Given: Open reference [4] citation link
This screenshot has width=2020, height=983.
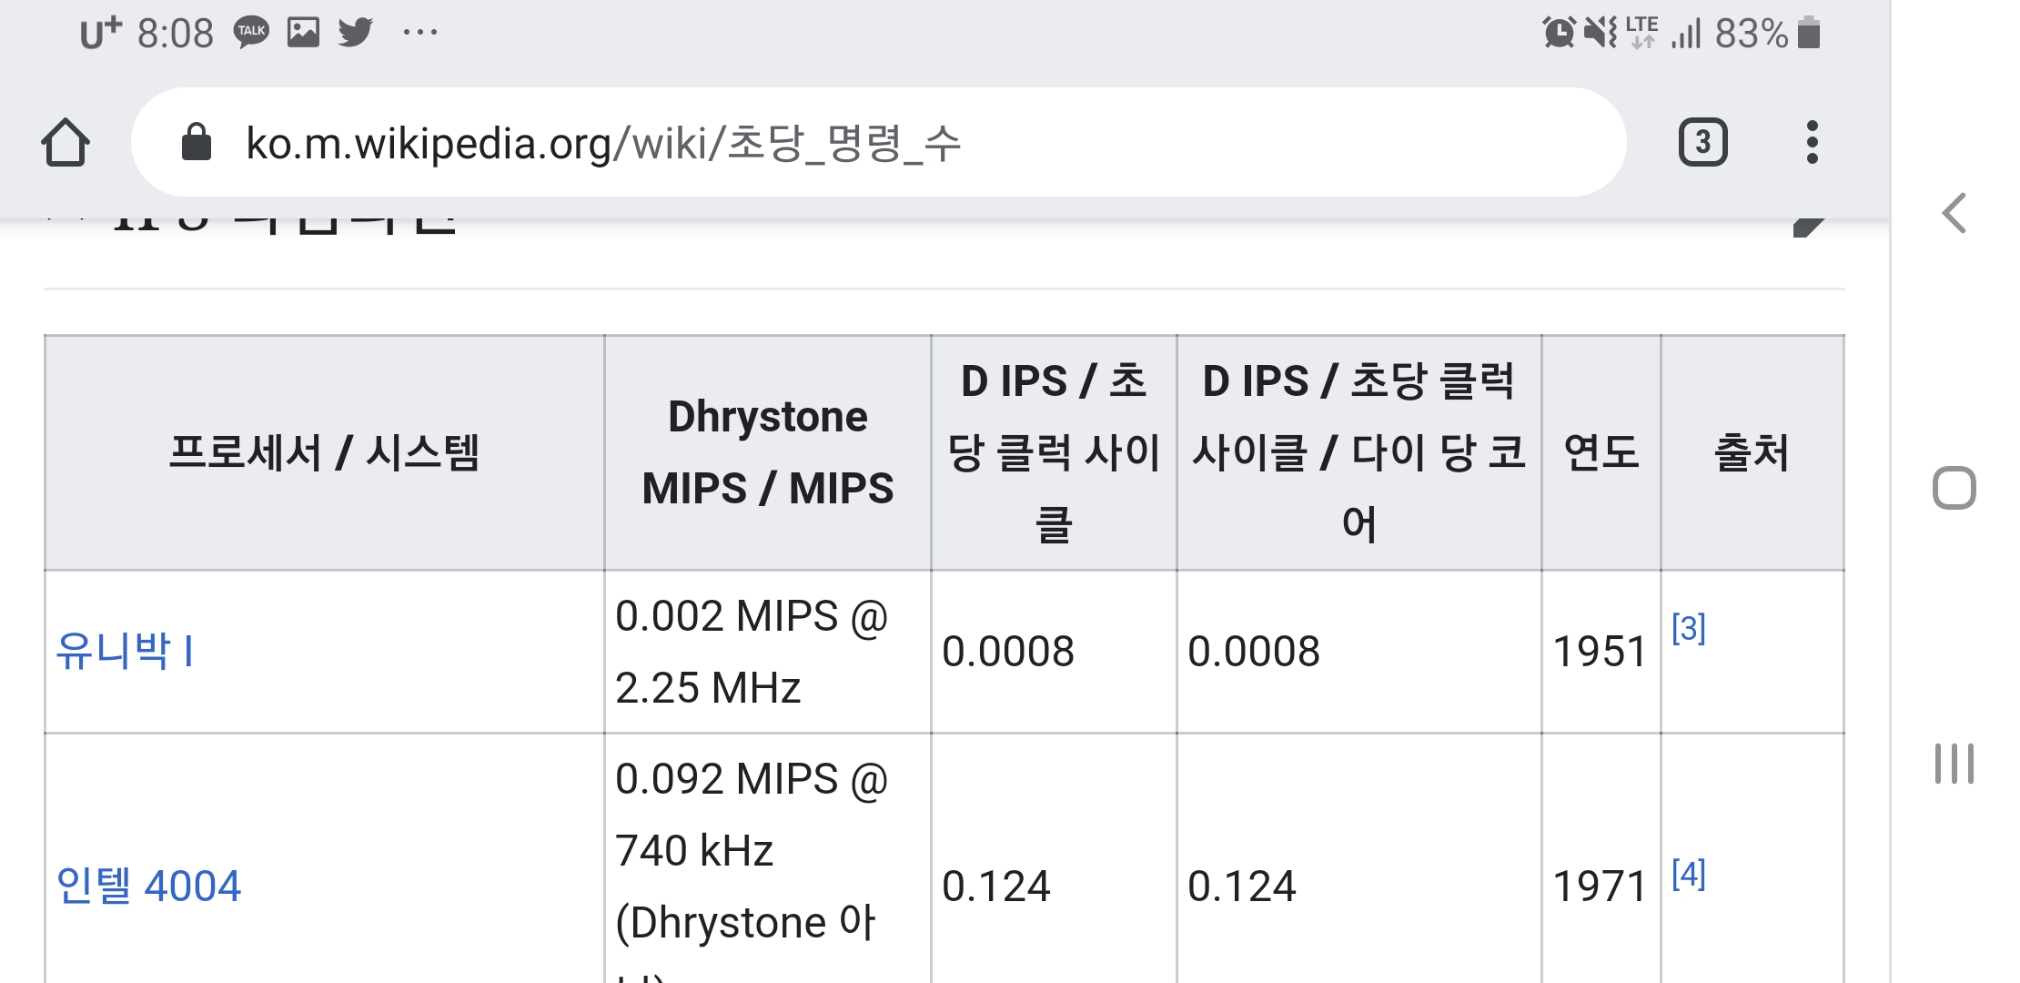Looking at the screenshot, I should coord(1689,874).
